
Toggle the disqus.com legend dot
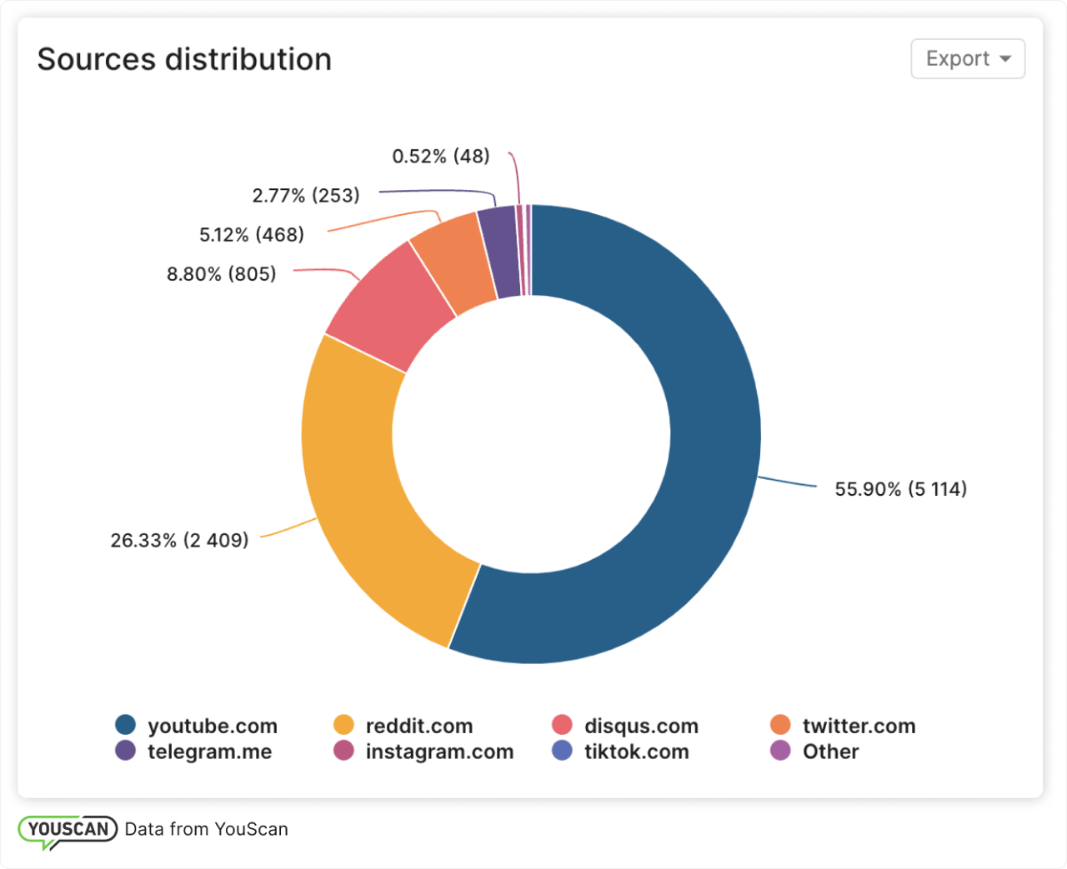pos(563,725)
